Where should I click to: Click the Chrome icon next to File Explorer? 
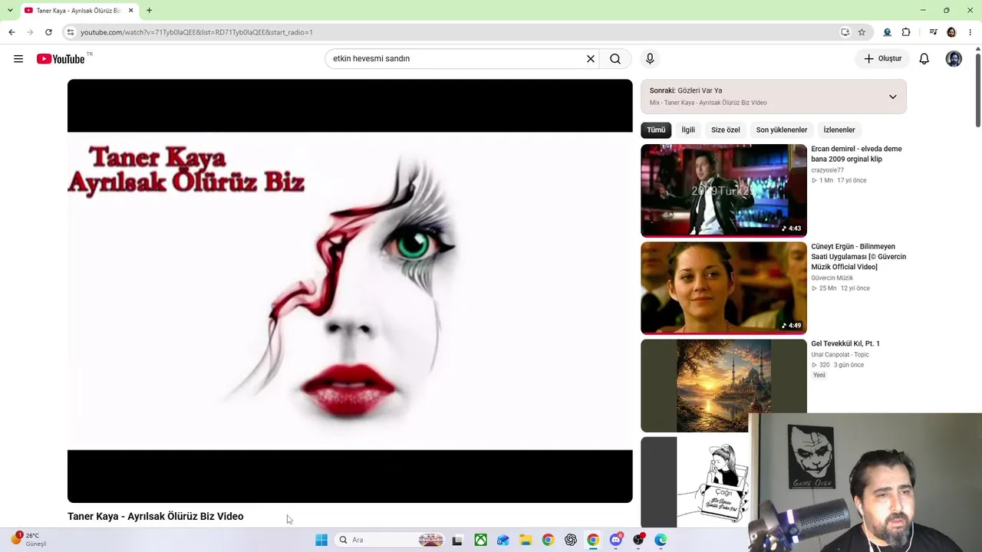pyautogui.click(x=548, y=540)
